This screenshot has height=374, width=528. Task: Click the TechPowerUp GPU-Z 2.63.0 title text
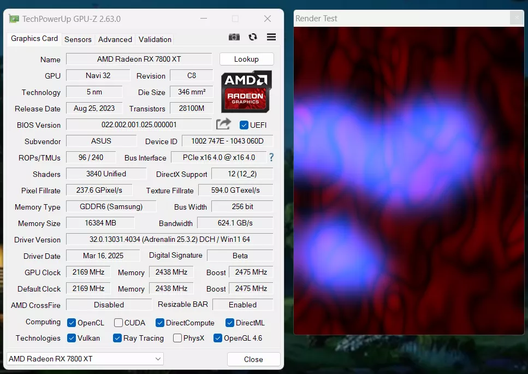pyautogui.click(x=72, y=19)
